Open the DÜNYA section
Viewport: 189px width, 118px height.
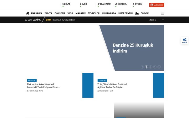(x=48, y=13)
